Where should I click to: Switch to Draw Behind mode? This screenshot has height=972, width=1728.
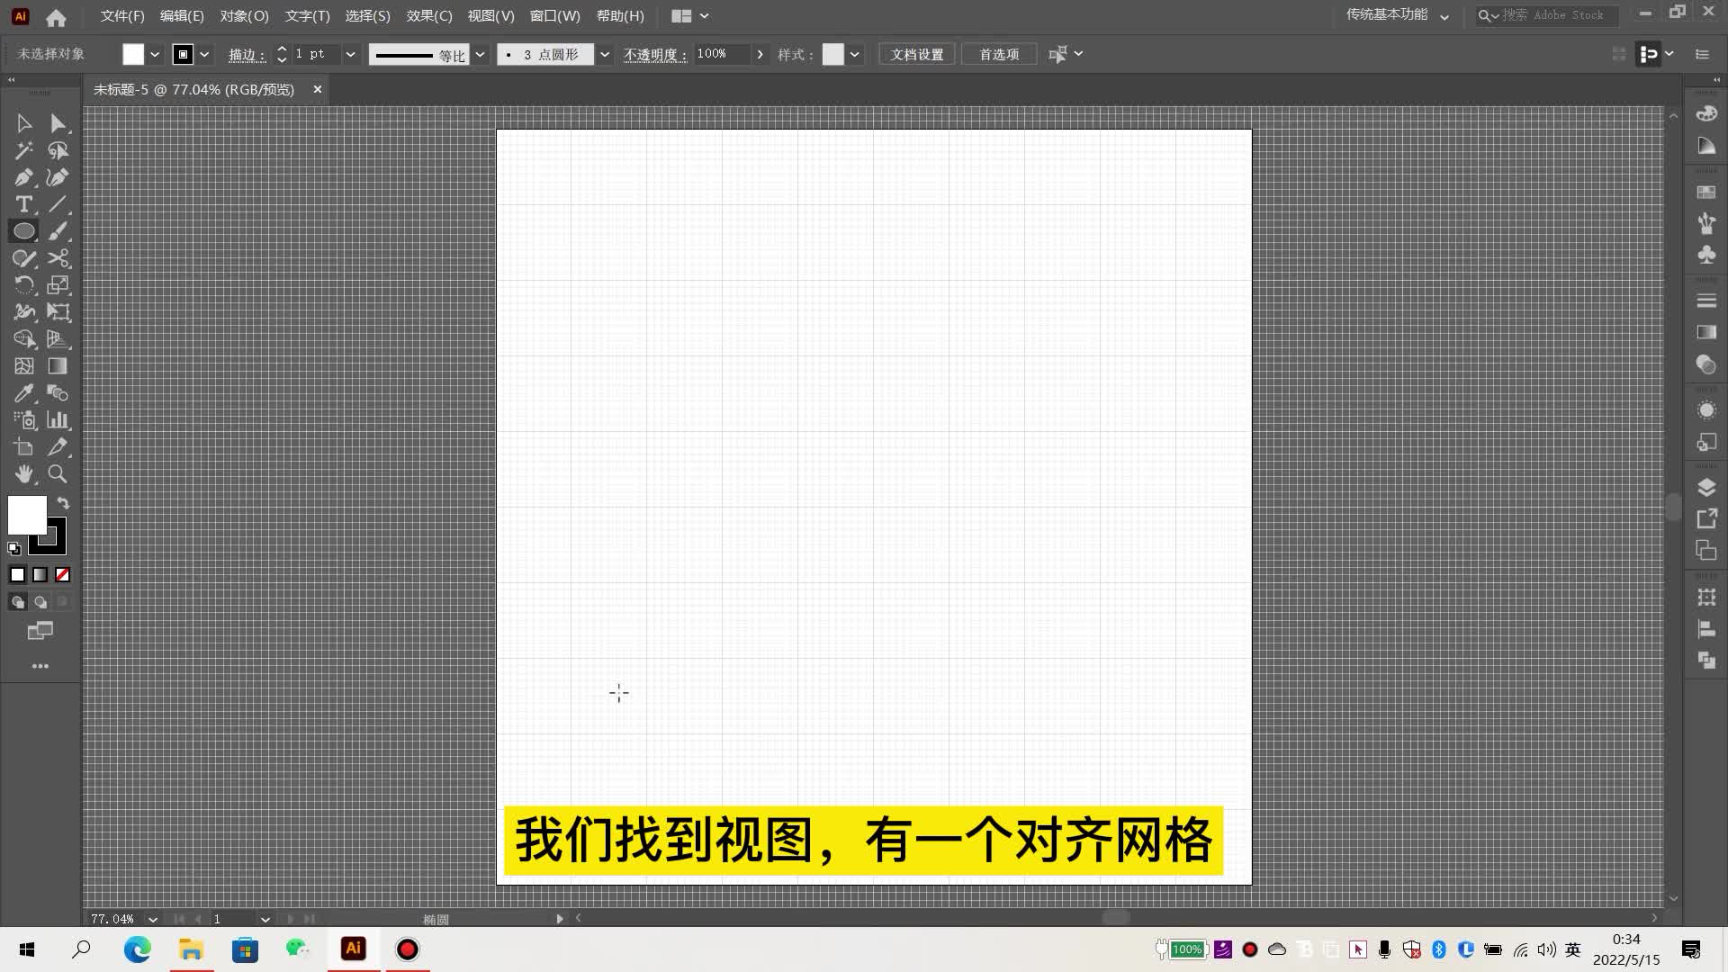[x=40, y=602]
